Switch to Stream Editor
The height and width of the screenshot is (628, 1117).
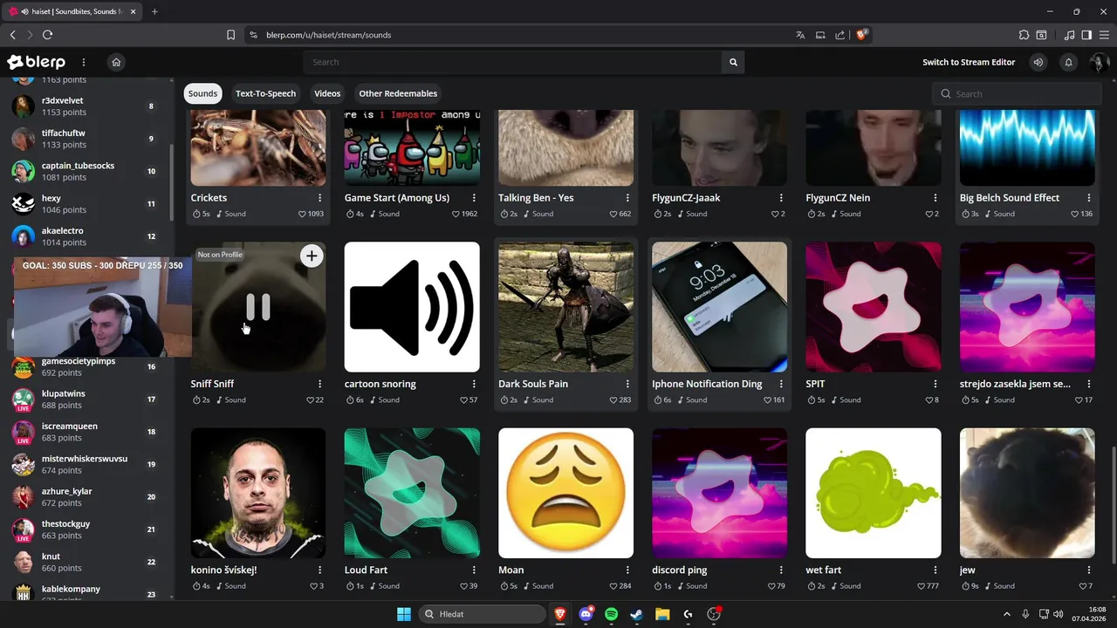click(x=969, y=62)
